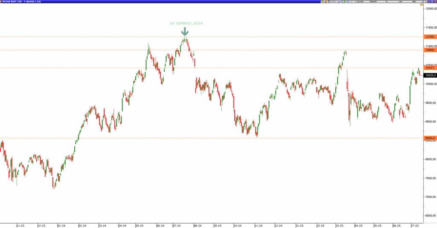Open the 'LIN' scale dropdown
Viewport: 437px width, 228px height.
point(400,2)
